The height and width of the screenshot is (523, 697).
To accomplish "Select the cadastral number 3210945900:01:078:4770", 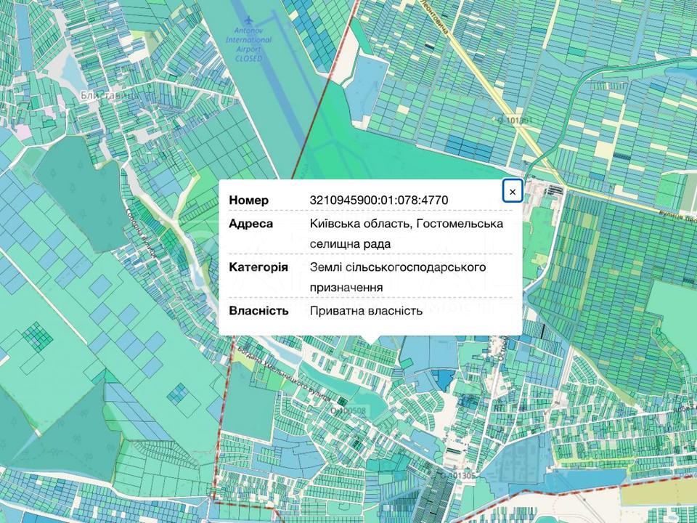I will click(x=378, y=200).
